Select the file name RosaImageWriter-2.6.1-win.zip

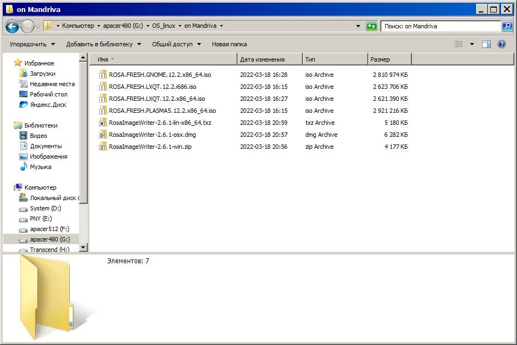click(150, 147)
